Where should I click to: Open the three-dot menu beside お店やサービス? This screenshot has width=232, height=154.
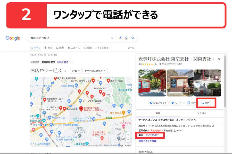(65, 71)
